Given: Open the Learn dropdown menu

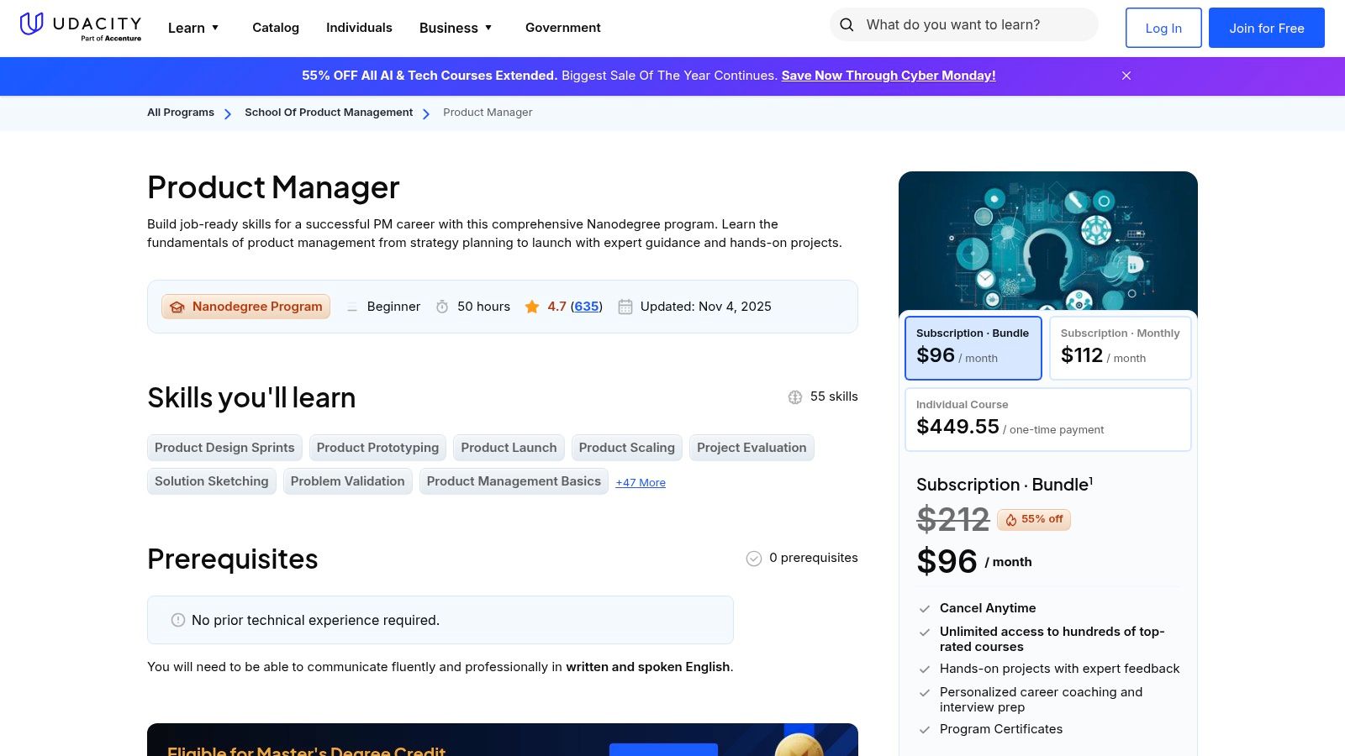Looking at the screenshot, I should 193,28.
